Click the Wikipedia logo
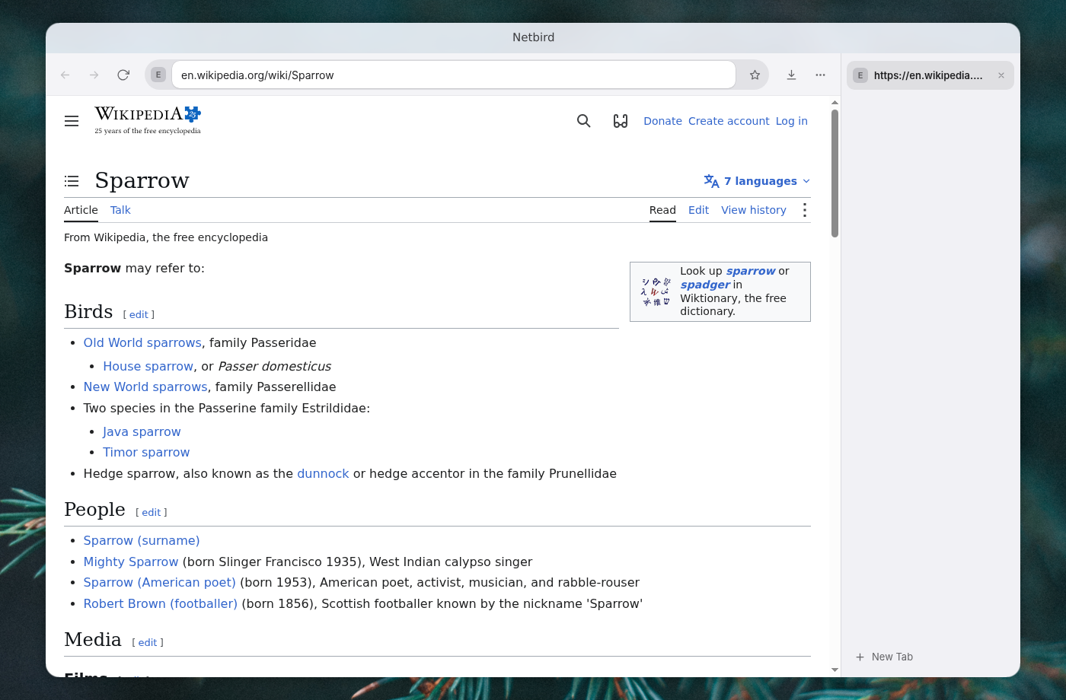The image size is (1066, 700). coord(148,120)
